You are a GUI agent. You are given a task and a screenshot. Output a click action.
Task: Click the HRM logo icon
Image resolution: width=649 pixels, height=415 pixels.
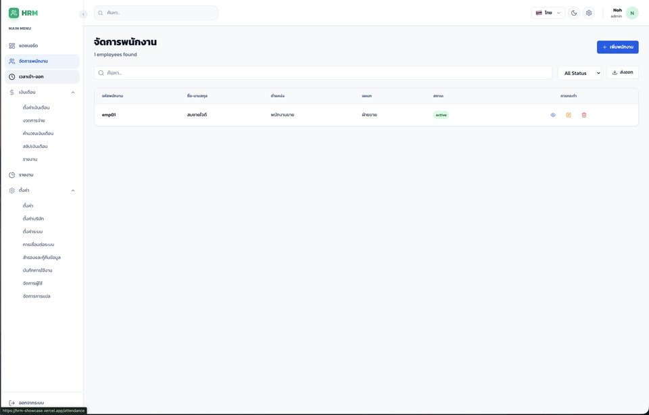tap(14, 13)
